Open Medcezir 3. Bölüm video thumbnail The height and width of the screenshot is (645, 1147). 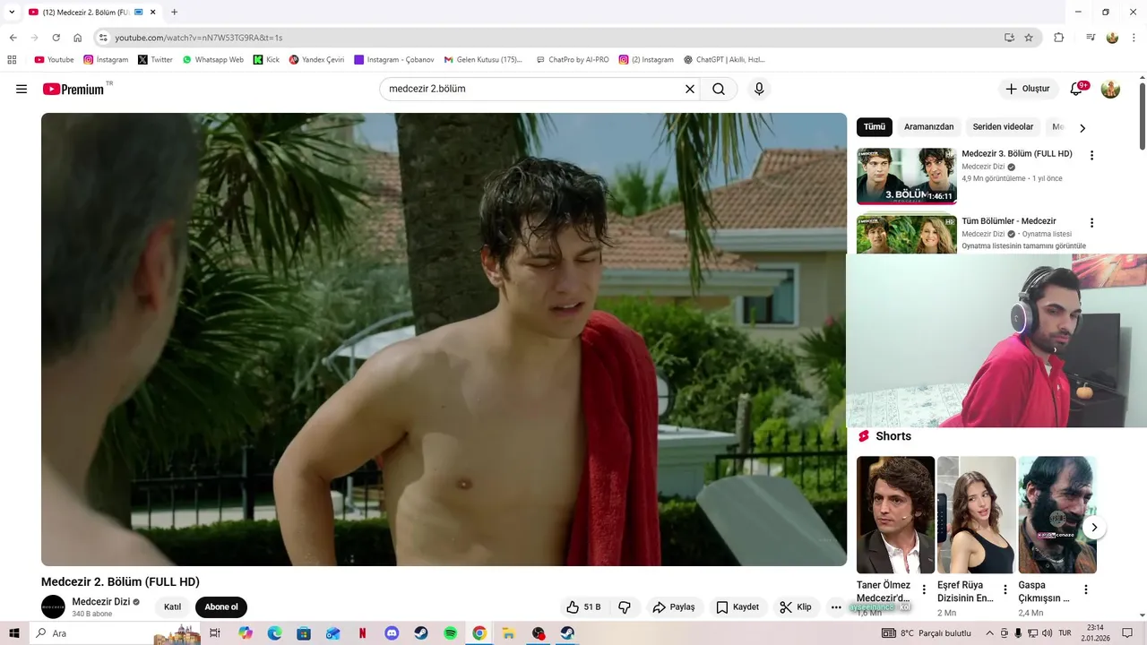point(906,176)
